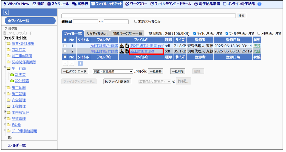Click the preview icon for 施工計画書.pdf
The width and height of the screenshot is (286, 152).
click(x=127, y=51)
